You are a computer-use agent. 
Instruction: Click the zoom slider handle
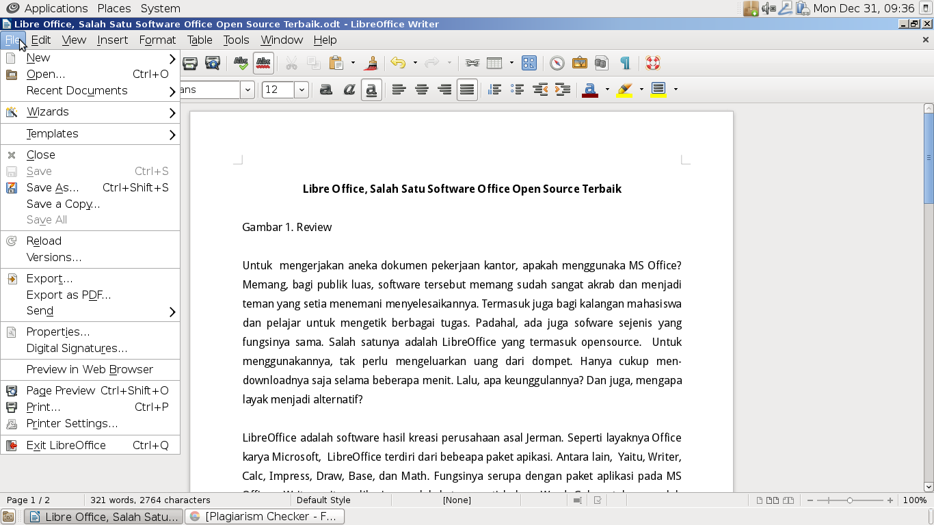(x=850, y=500)
